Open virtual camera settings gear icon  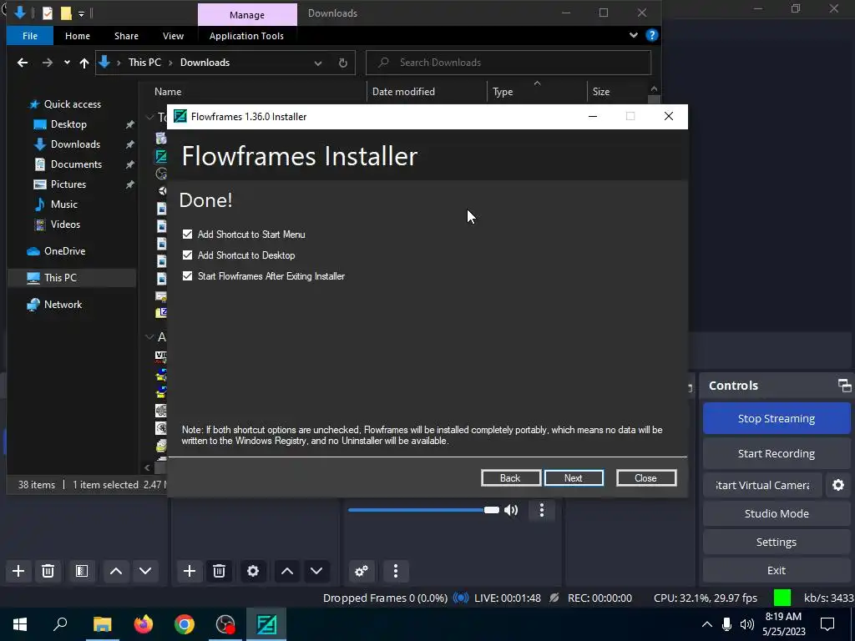(x=838, y=485)
